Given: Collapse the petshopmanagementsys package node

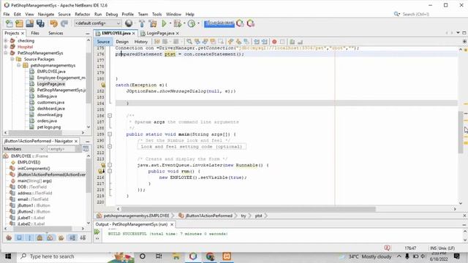Looking at the screenshot, I should coord(19,65).
